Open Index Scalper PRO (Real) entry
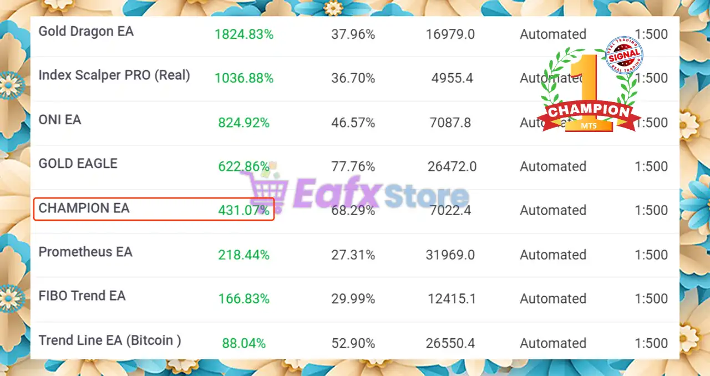The image size is (710, 376). coord(114,75)
